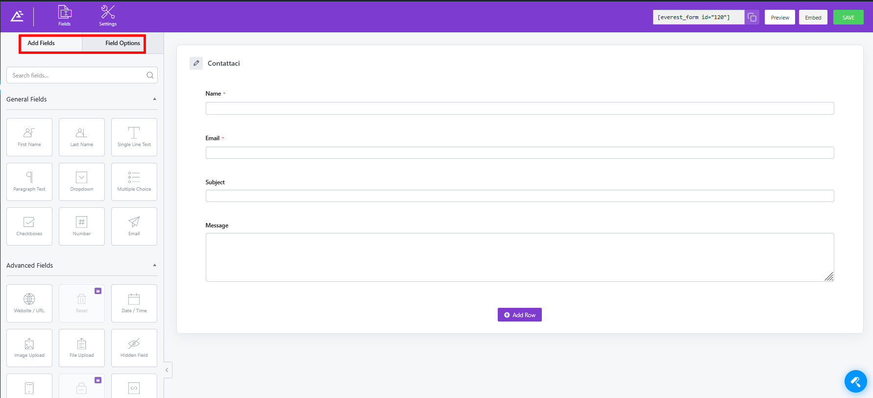Click the Subject field label

tap(215, 182)
